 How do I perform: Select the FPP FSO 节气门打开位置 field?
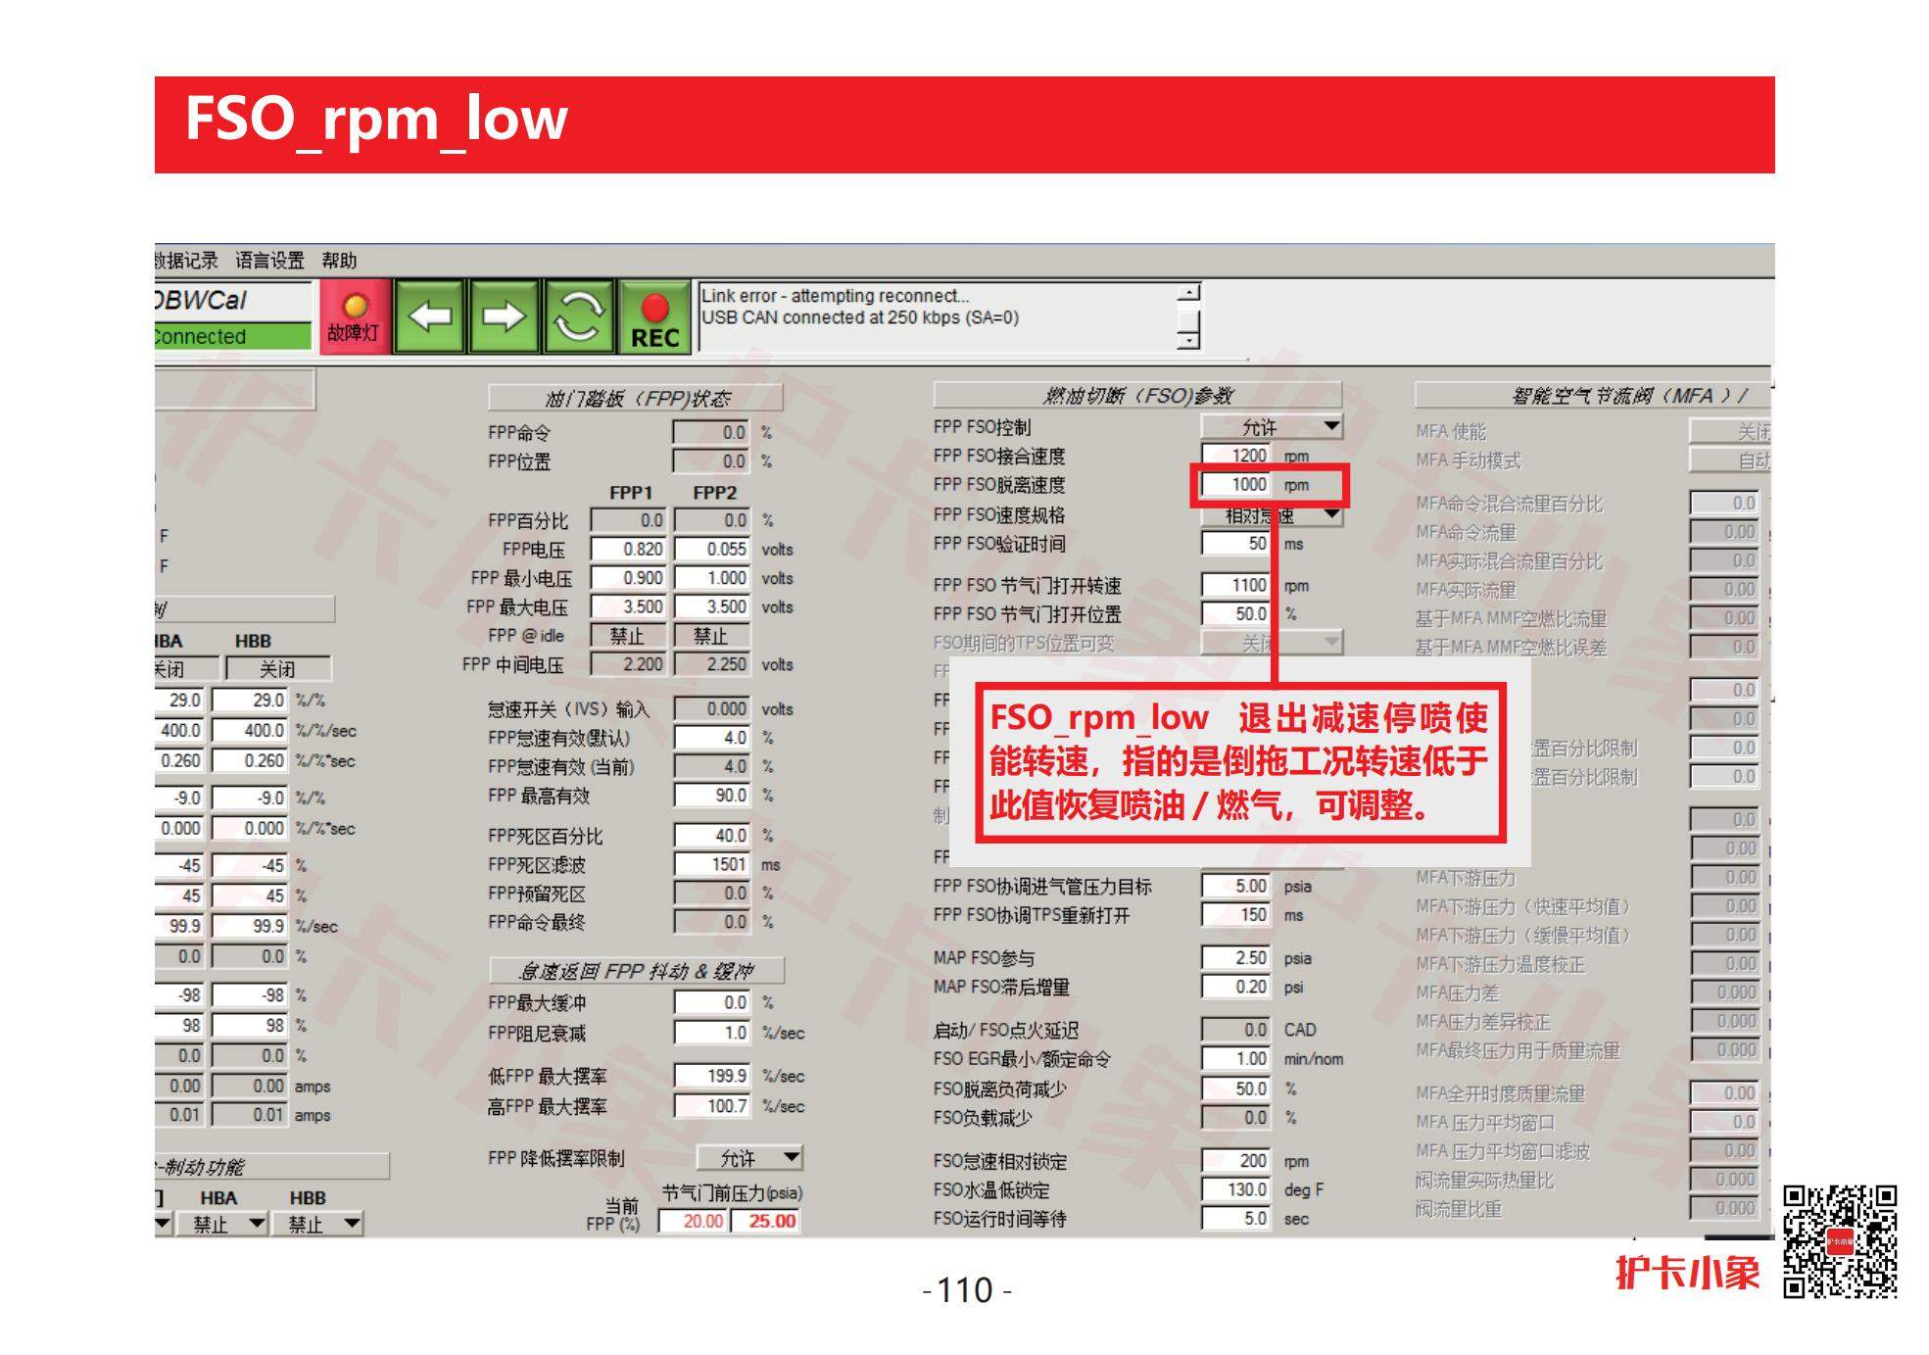tap(1236, 613)
